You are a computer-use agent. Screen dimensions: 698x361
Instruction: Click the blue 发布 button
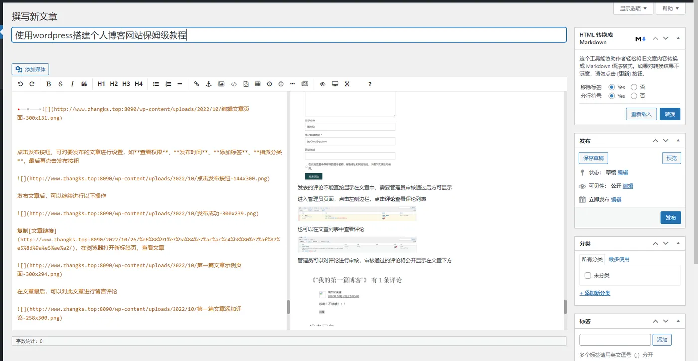coord(671,218)
